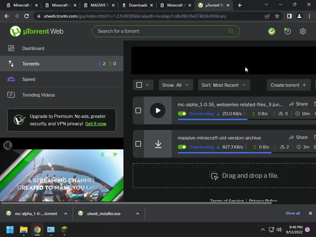Screen dimensions: 316x237
Task: Select Trending Videos in the sidebar
Action: pos(62,95)
